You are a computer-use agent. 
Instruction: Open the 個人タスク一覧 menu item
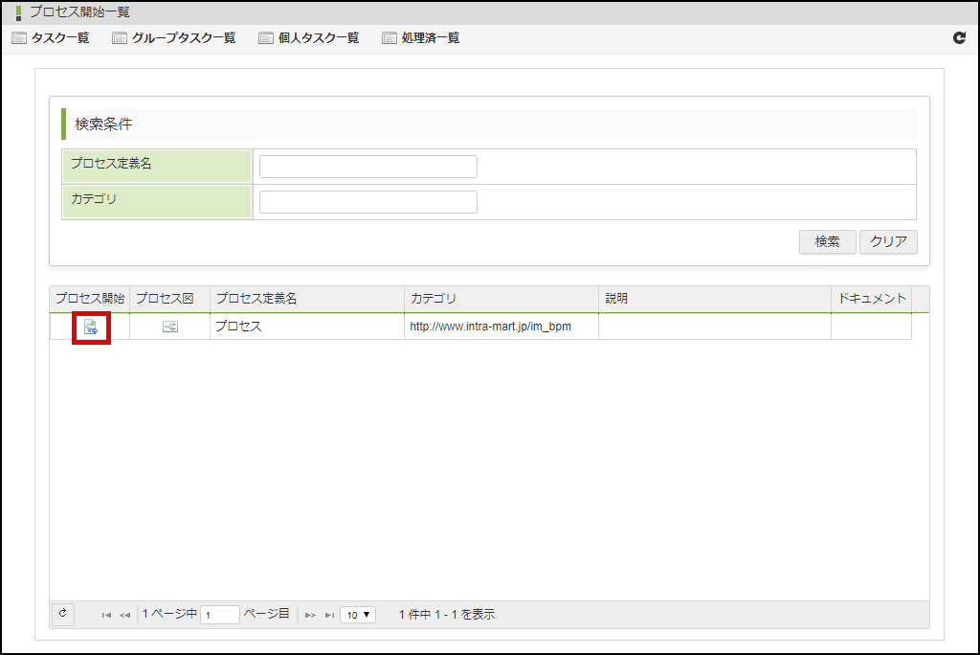308,38
